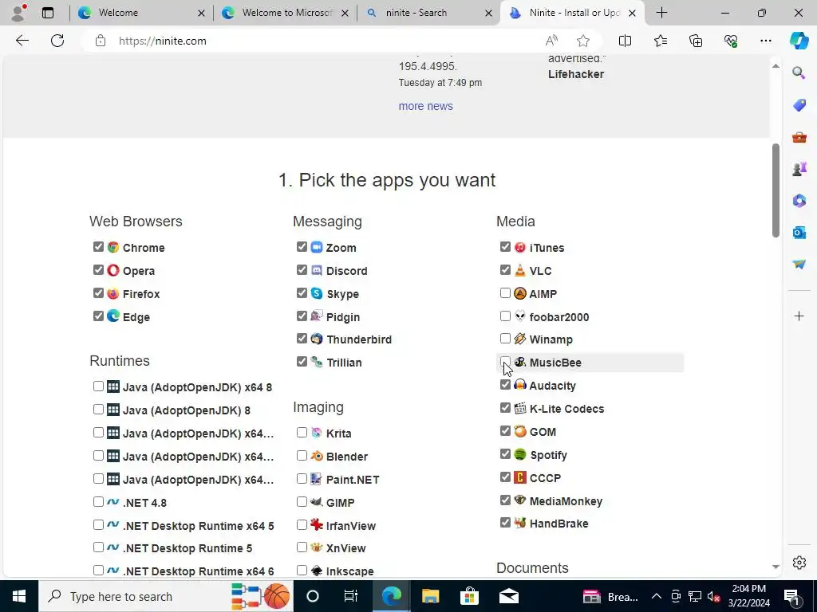Click the Thunderbird icon

(x=316, y=339)
